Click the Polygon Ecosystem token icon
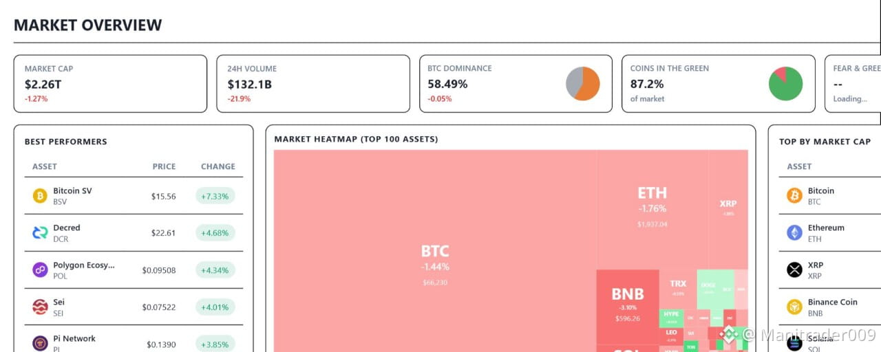Image resolution: width=881 pixels, height=352 pixels. pos(40,269)
